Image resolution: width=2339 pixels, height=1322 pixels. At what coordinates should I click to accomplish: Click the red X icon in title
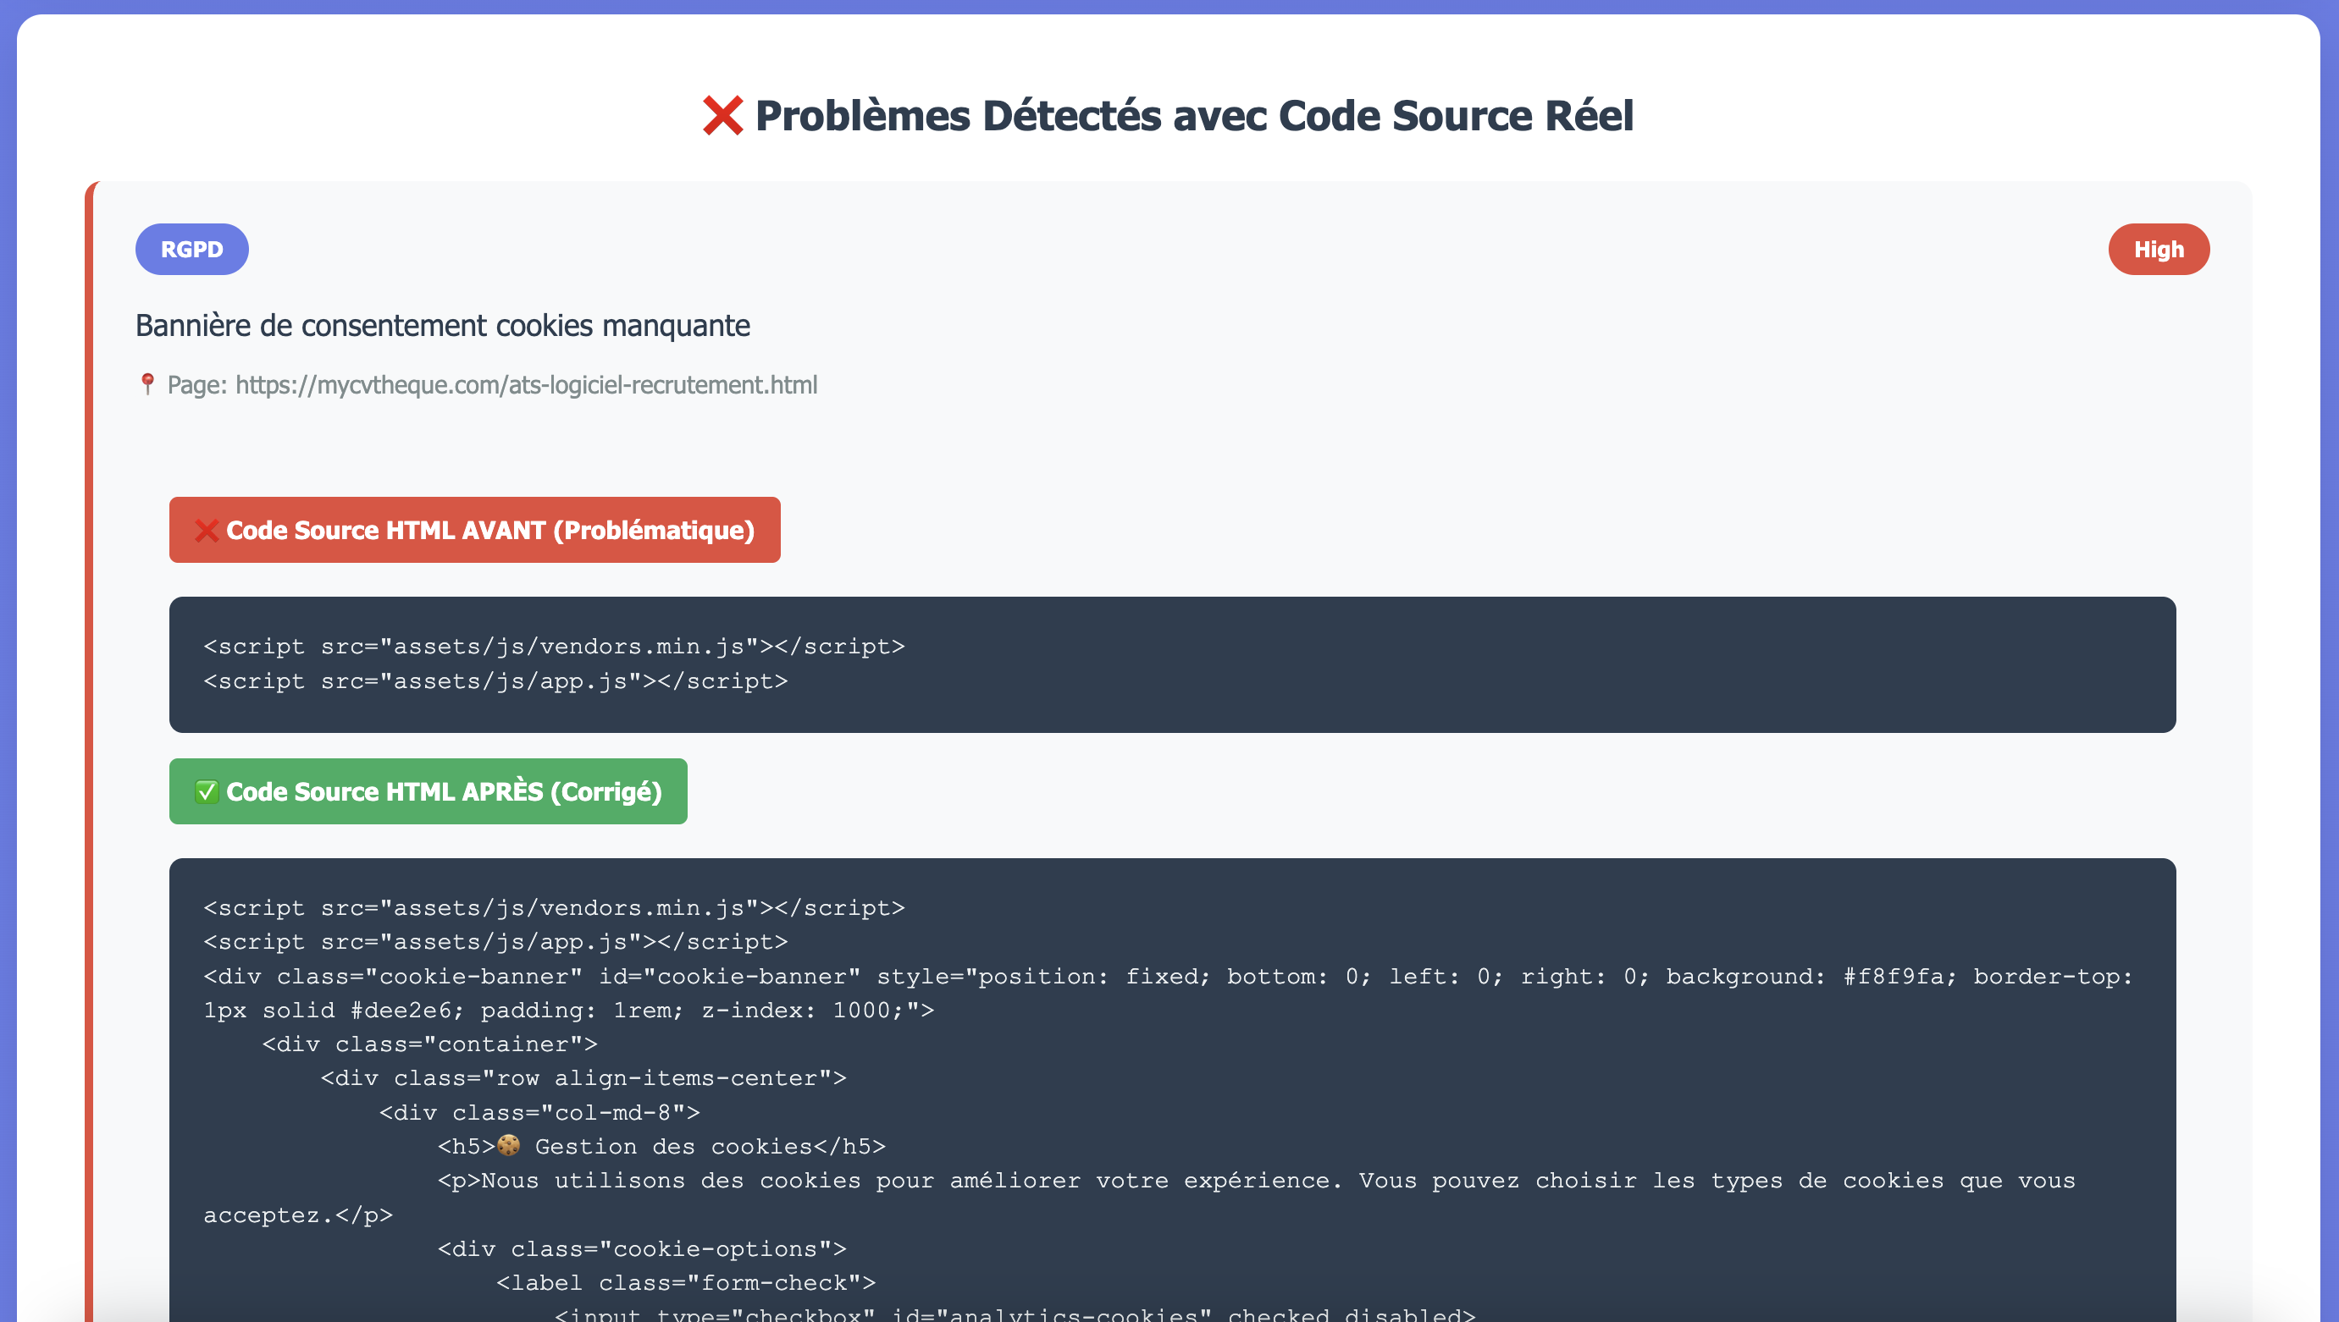(723, 116)
